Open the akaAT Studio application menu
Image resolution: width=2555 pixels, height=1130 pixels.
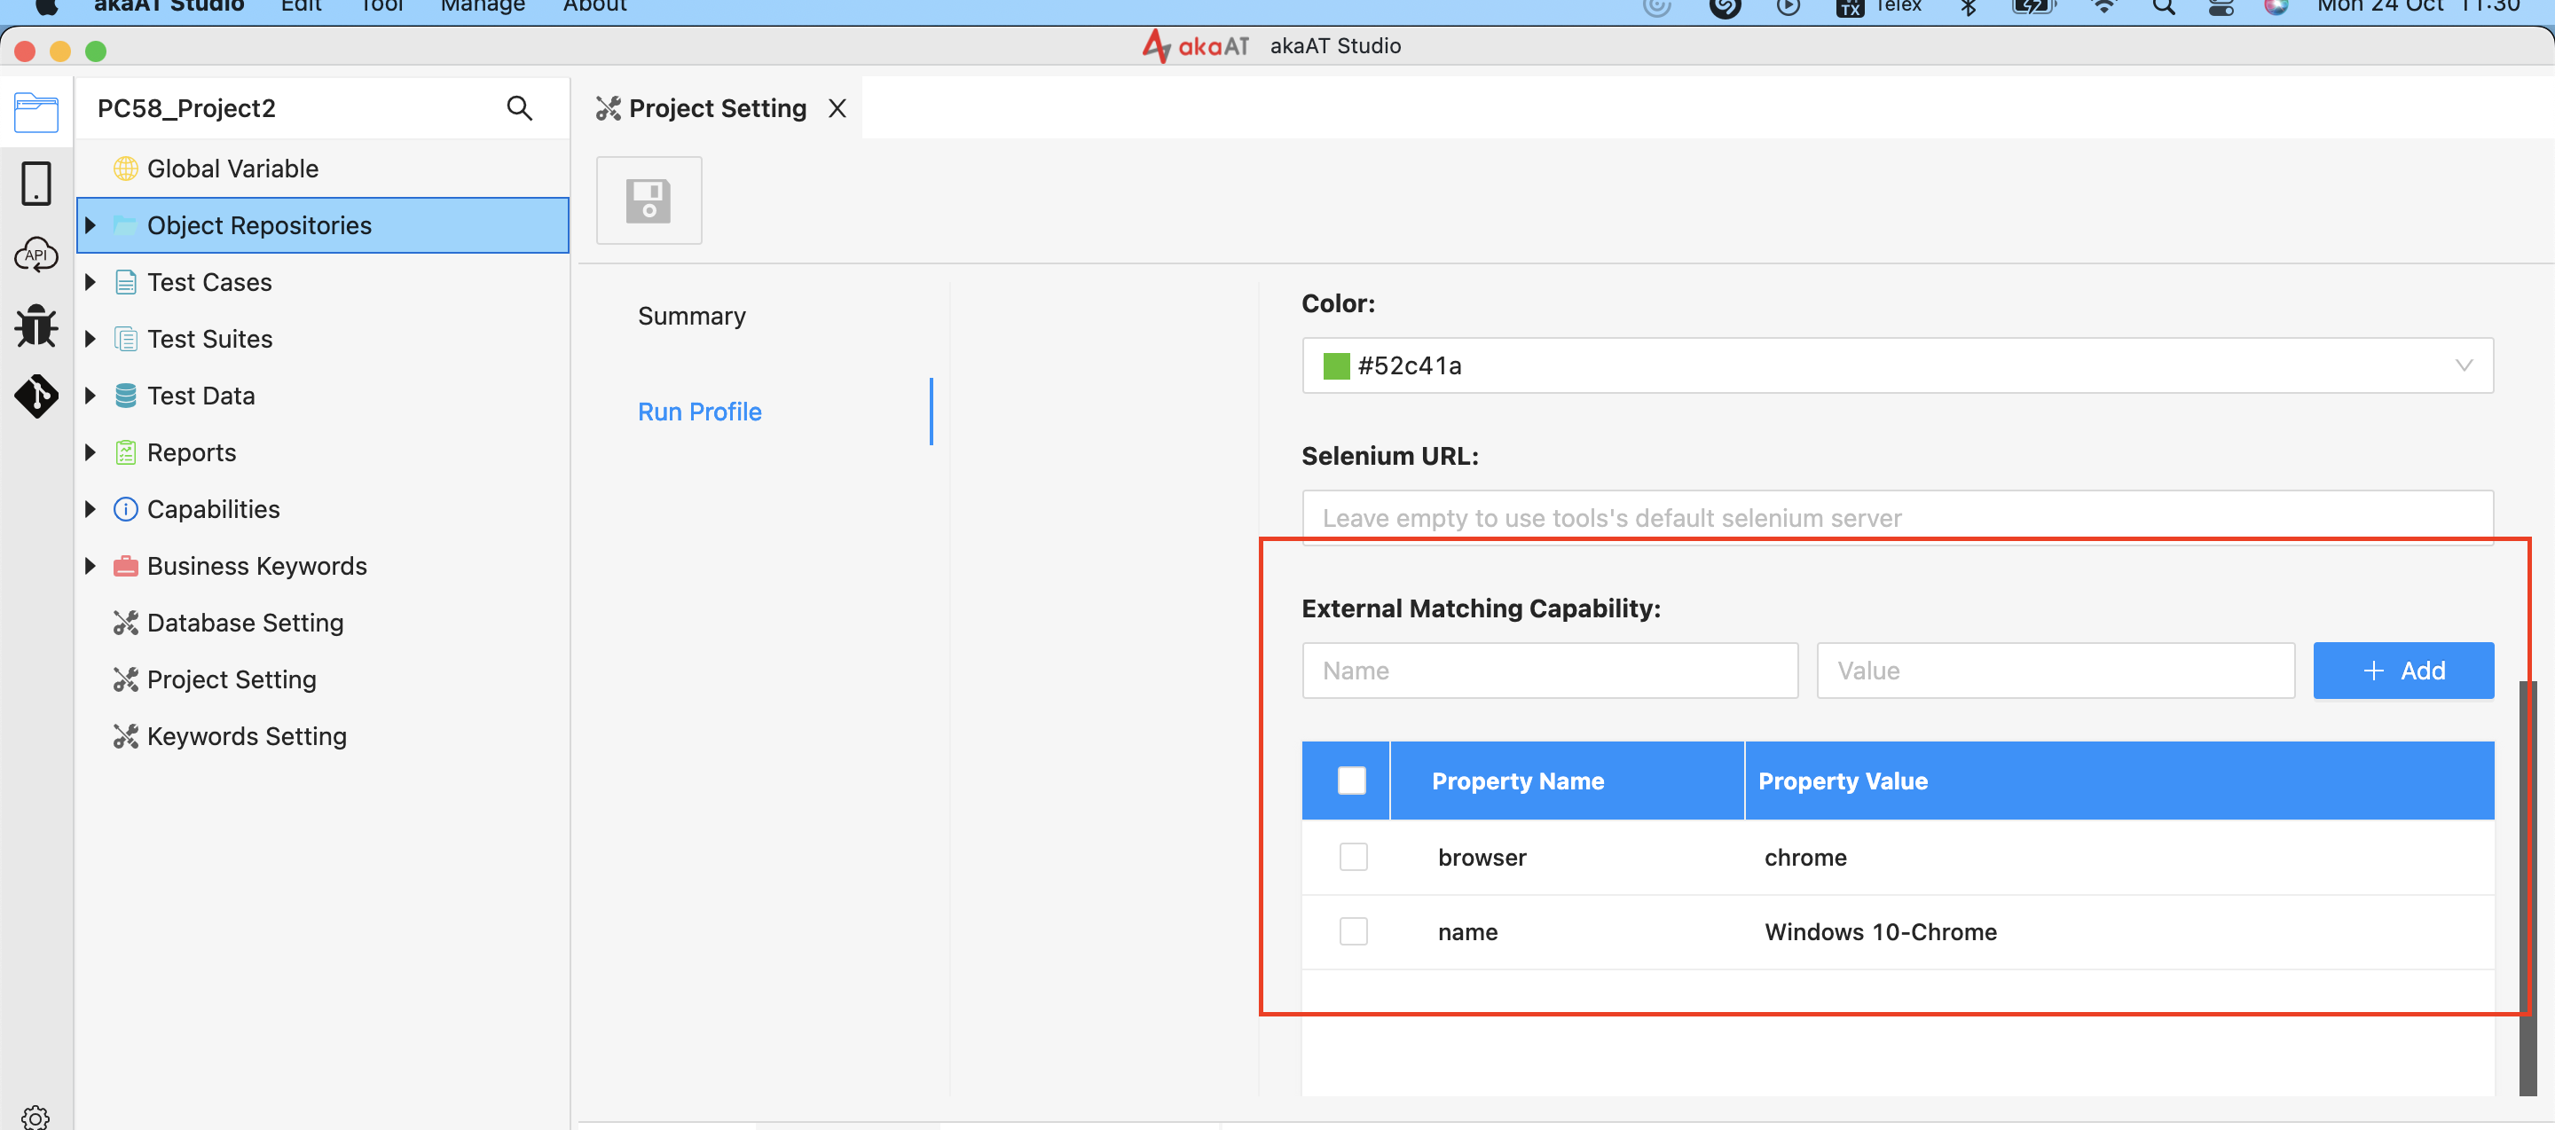[x=169, y=6]
